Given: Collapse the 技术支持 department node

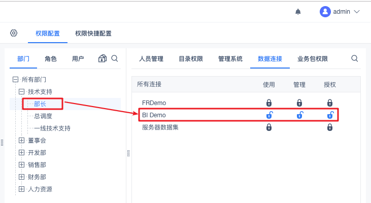Looking at the screenshot, I should pos(22,92).
